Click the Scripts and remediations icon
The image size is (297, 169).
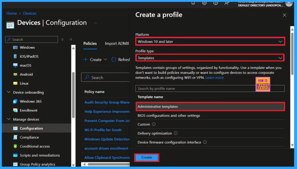pyautogui.click(x=15, y=155)
